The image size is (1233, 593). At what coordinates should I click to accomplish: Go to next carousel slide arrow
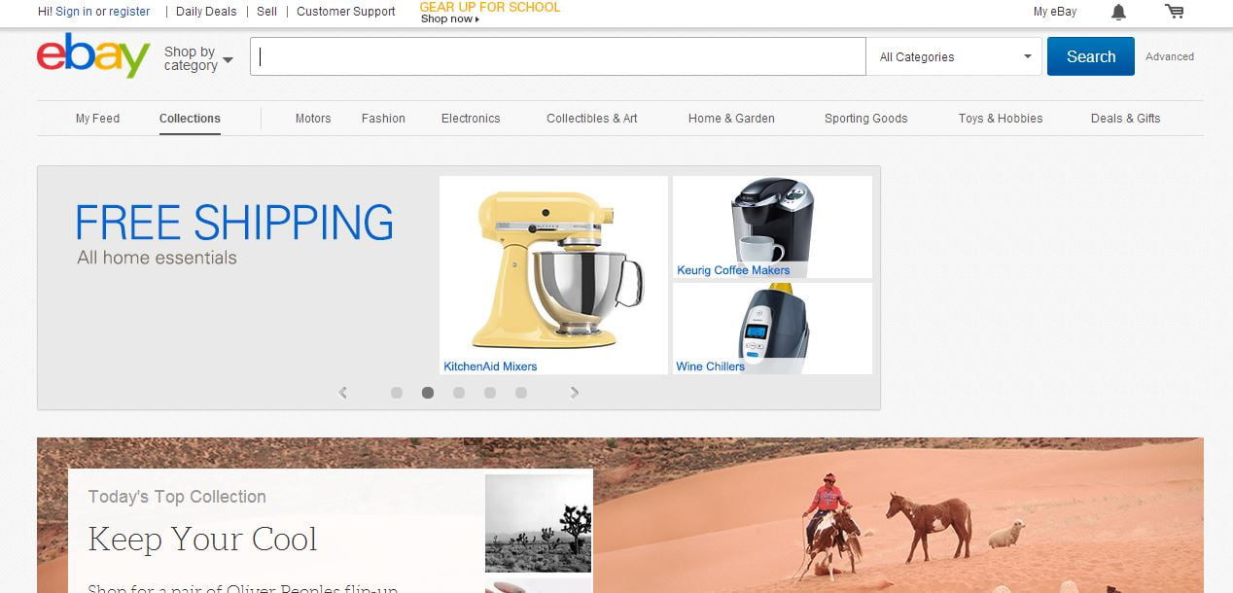575,393
